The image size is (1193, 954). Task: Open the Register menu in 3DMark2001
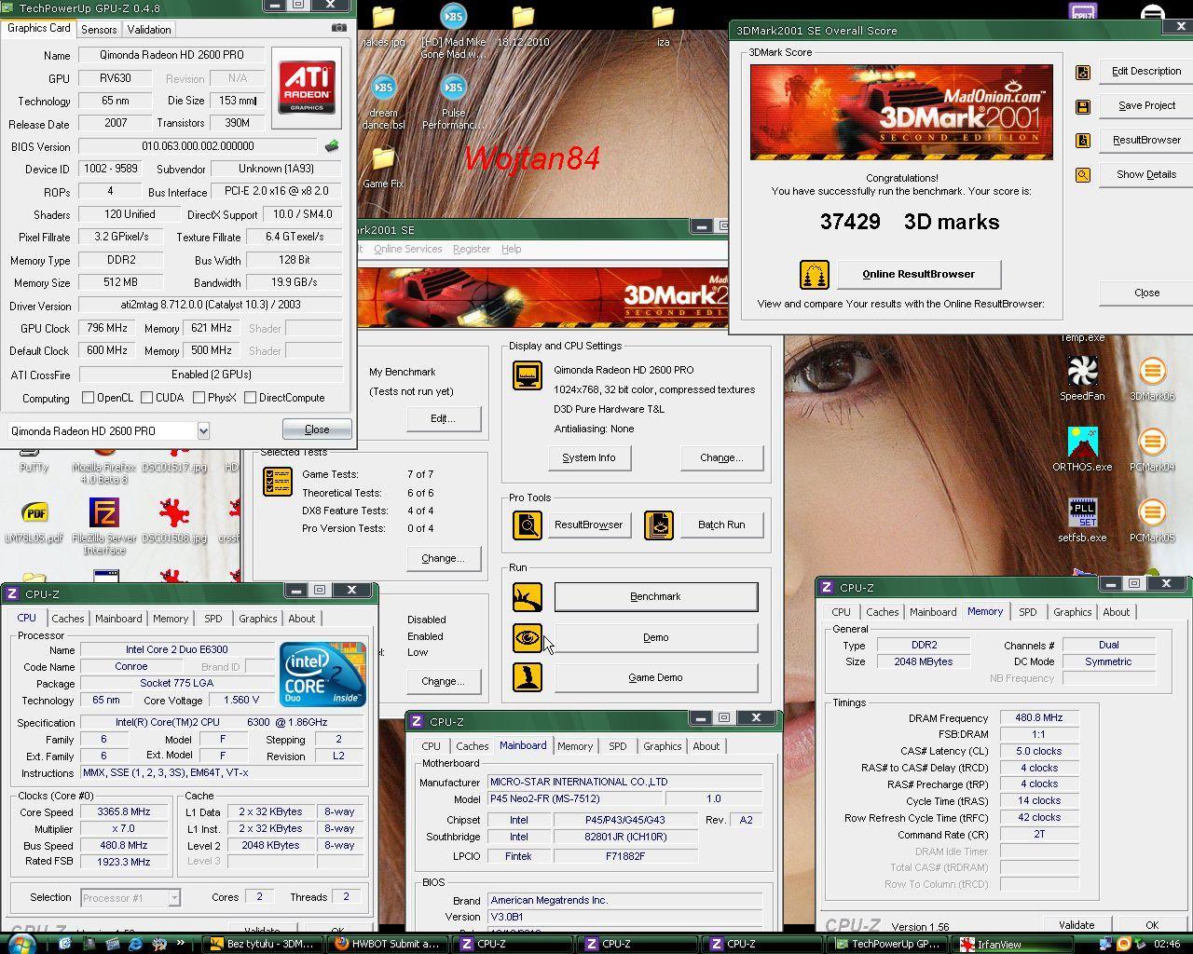click(471, 249)
